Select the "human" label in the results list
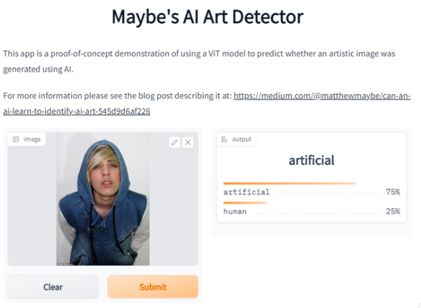Viewport: 421px width, 308px height. click(x=235, y=212)
